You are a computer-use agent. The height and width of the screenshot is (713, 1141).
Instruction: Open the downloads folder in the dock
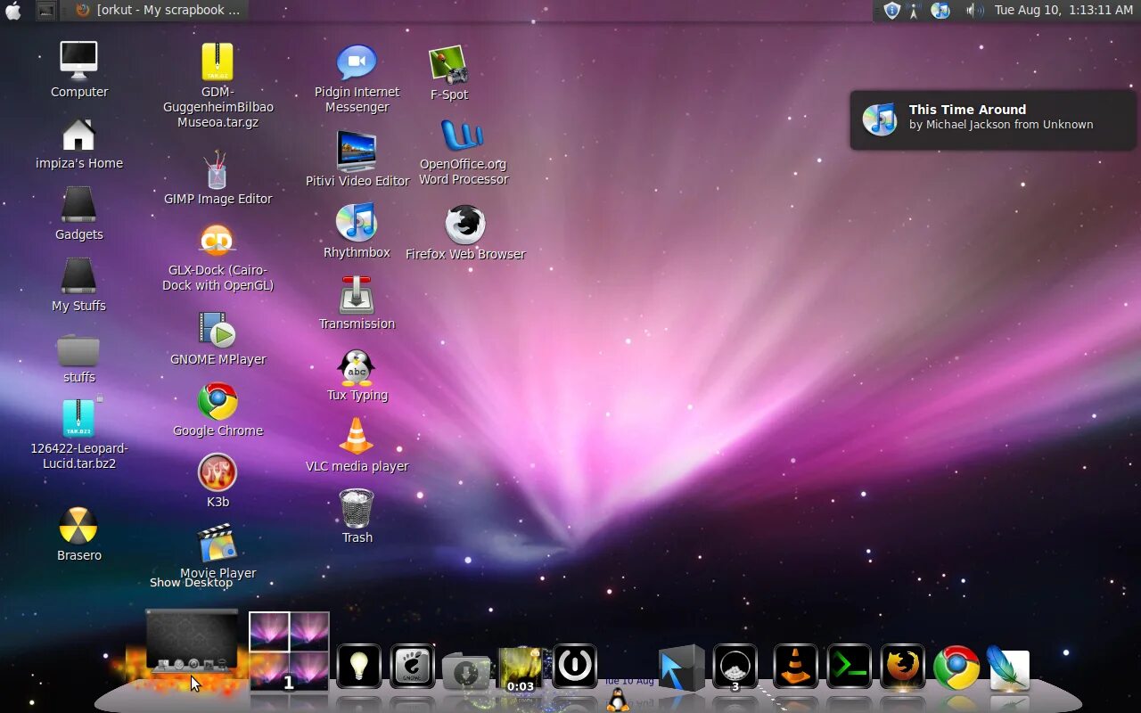(466, 672)
